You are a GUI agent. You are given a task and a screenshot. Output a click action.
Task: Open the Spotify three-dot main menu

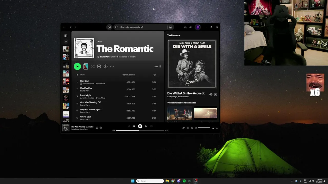coord(65,27)
